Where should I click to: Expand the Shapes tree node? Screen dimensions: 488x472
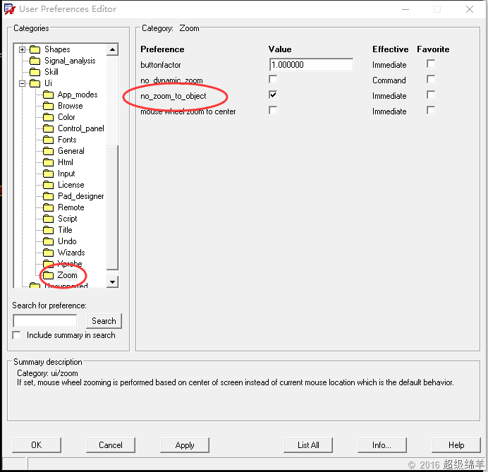pos(22,49)
